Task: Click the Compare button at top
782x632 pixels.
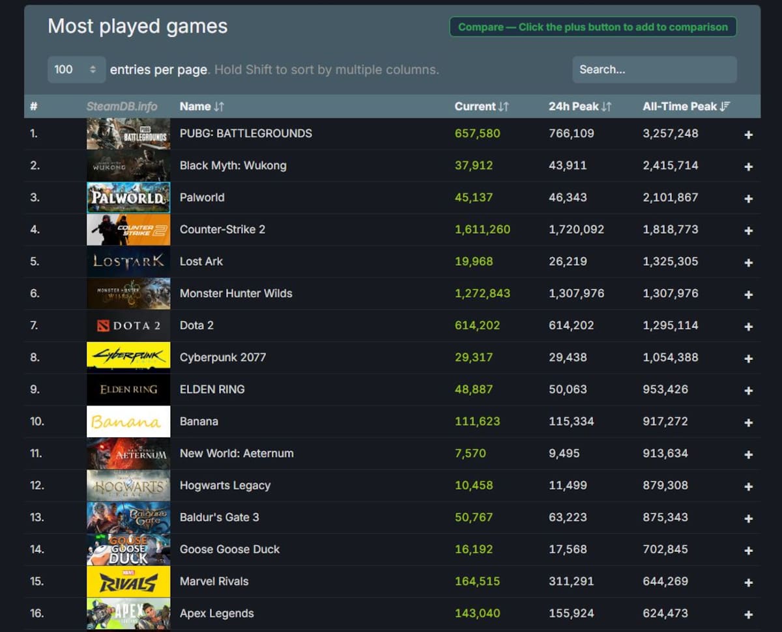Action: pyautogui.click(x=593, y=27)
